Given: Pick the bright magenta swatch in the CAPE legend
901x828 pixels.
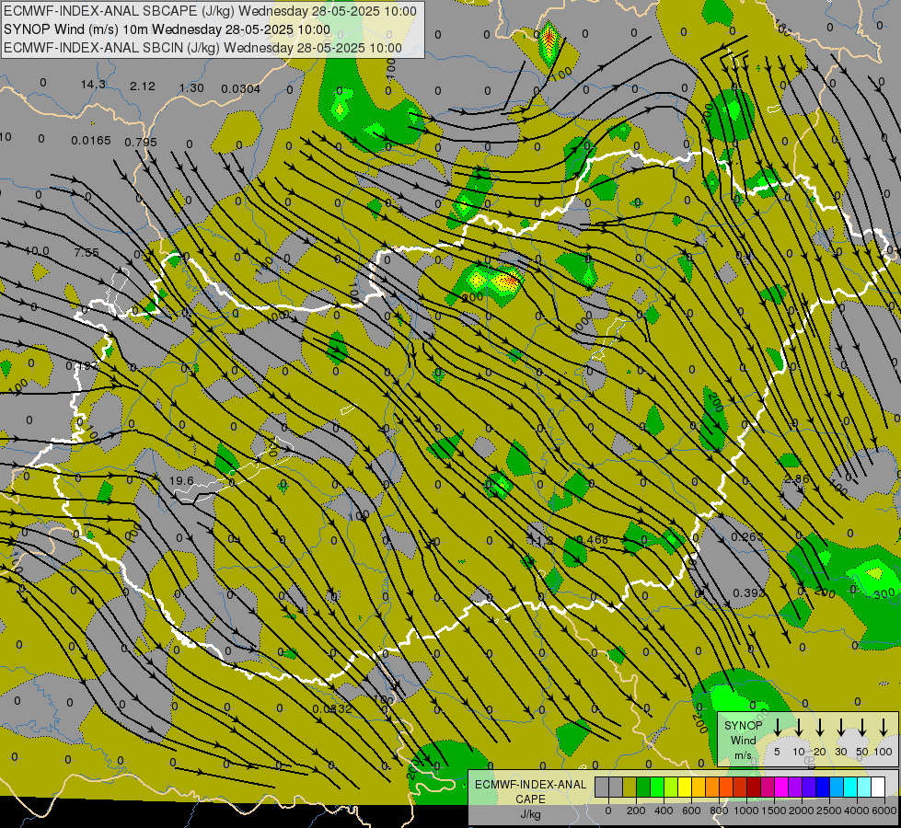Looking at the screenshot, I should [781, 787].
